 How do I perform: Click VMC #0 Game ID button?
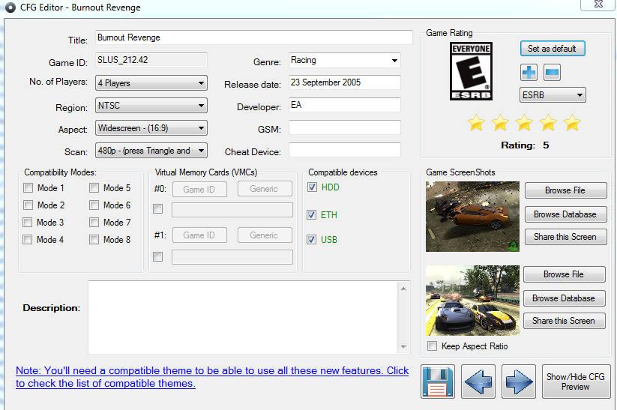pos(199,190)
